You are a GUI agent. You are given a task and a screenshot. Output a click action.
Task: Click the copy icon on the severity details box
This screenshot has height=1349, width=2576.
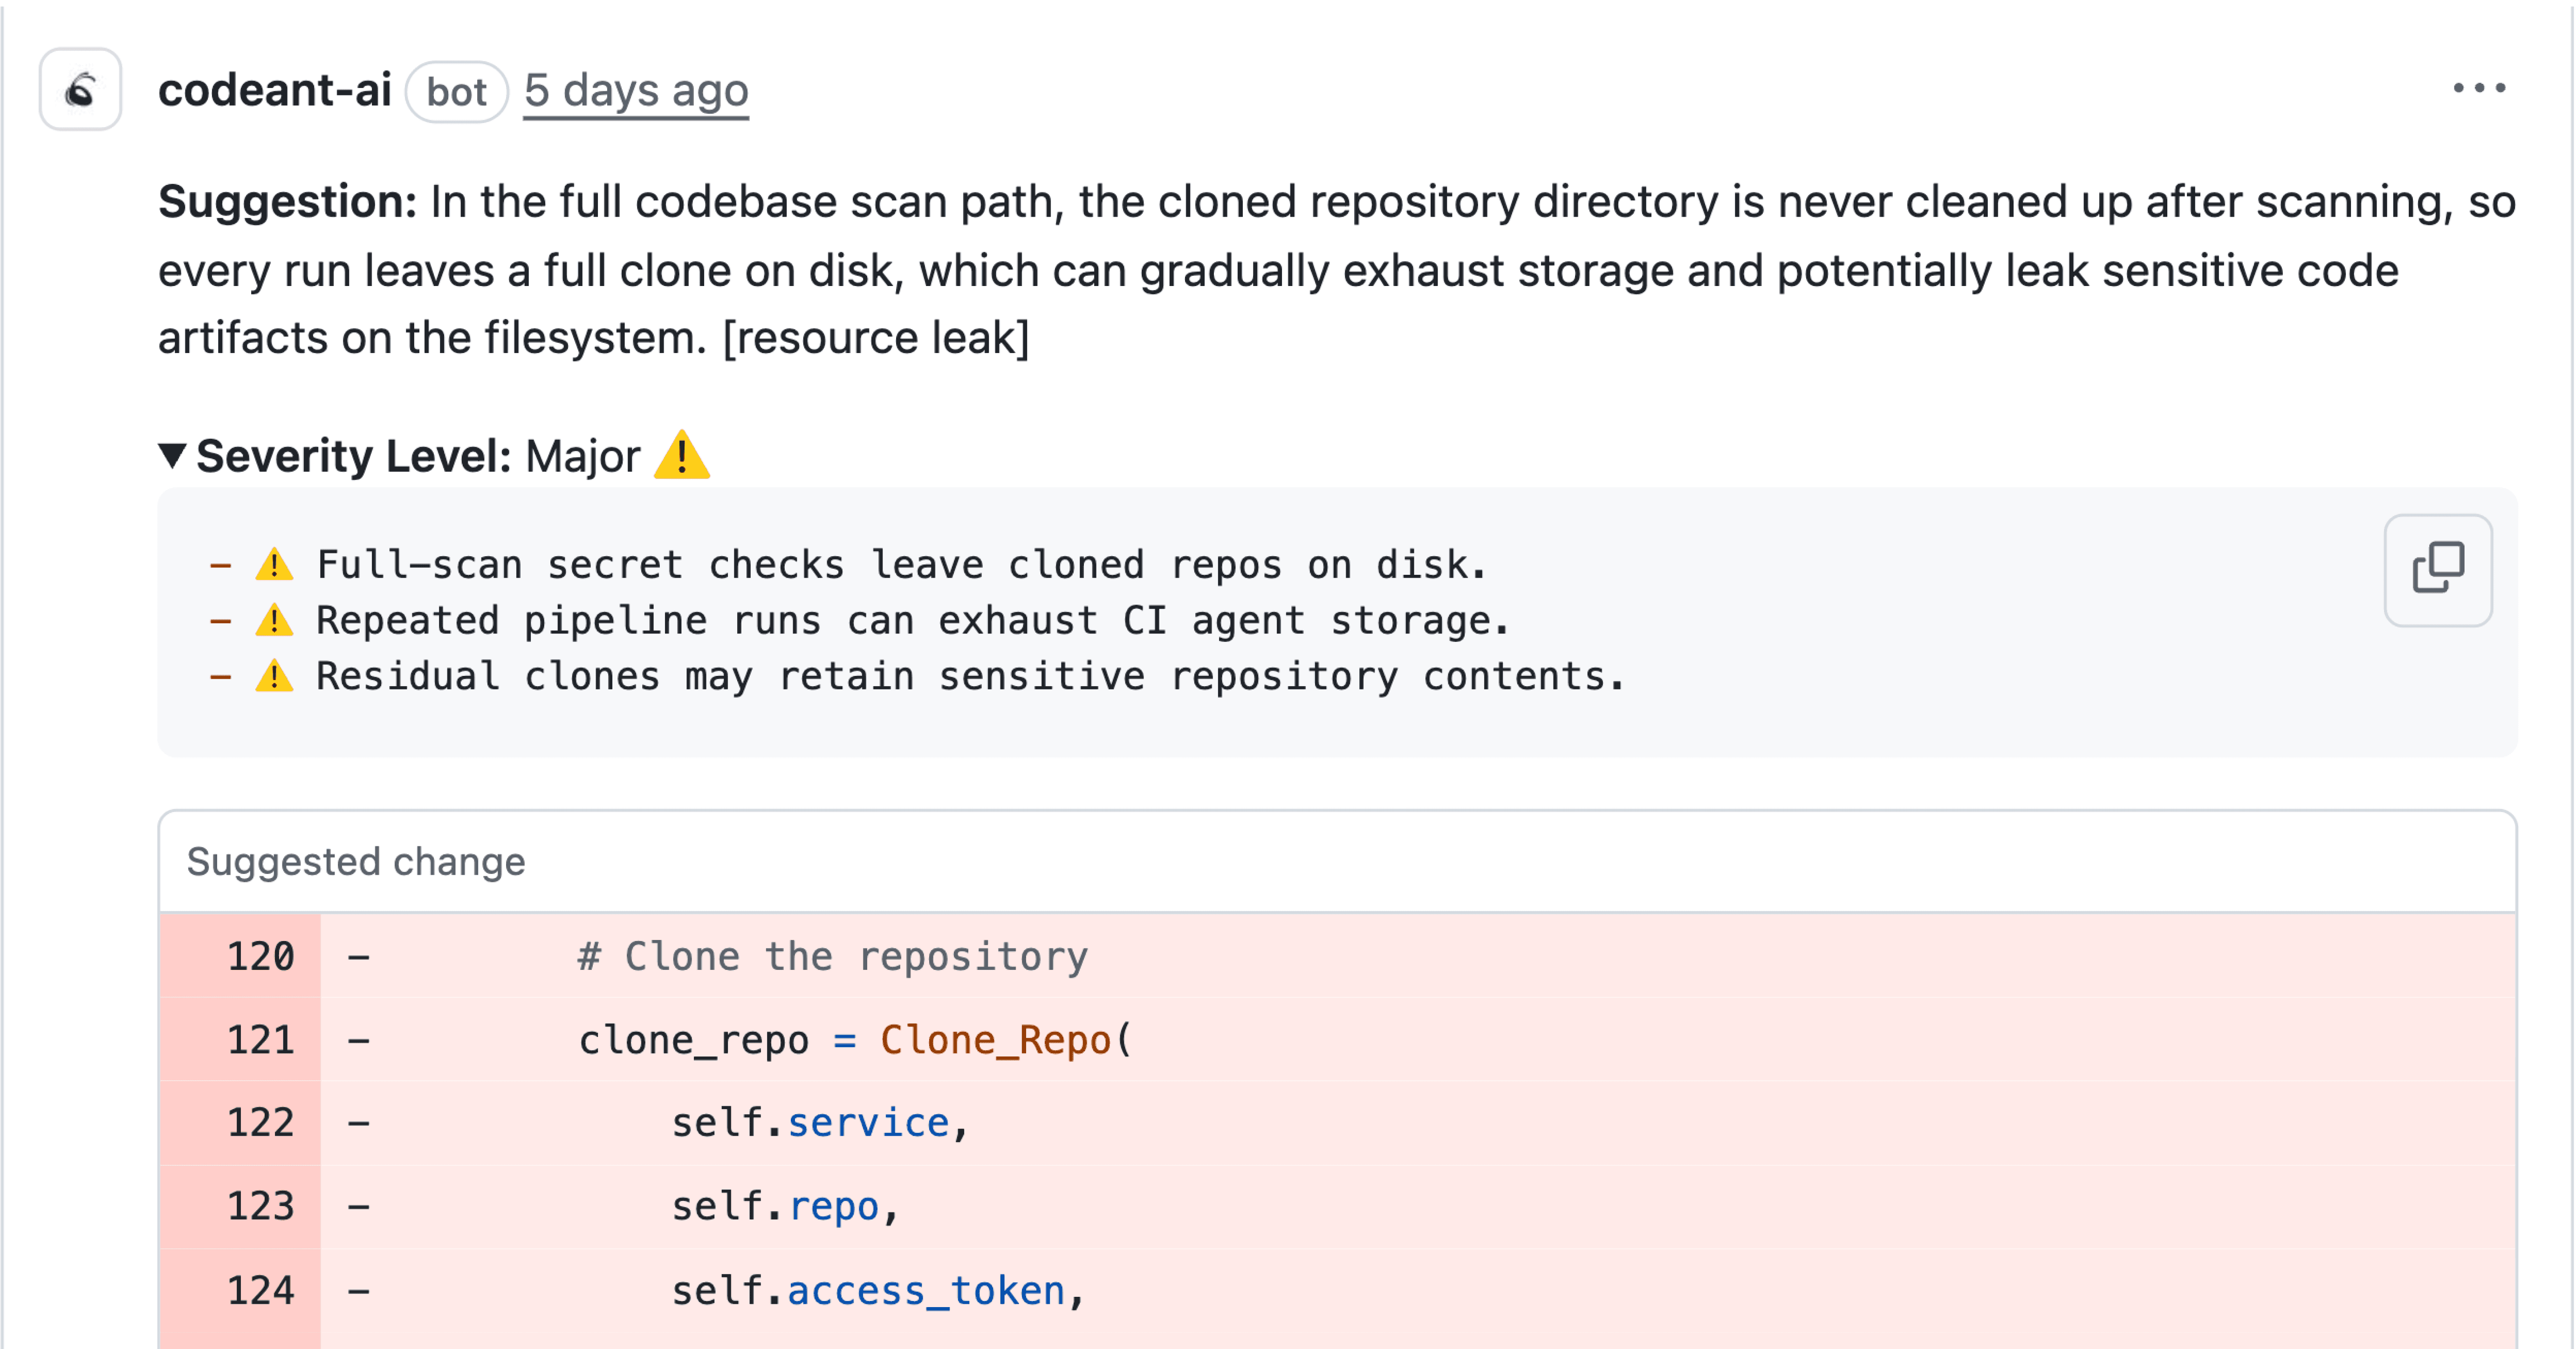(2437, 570)
